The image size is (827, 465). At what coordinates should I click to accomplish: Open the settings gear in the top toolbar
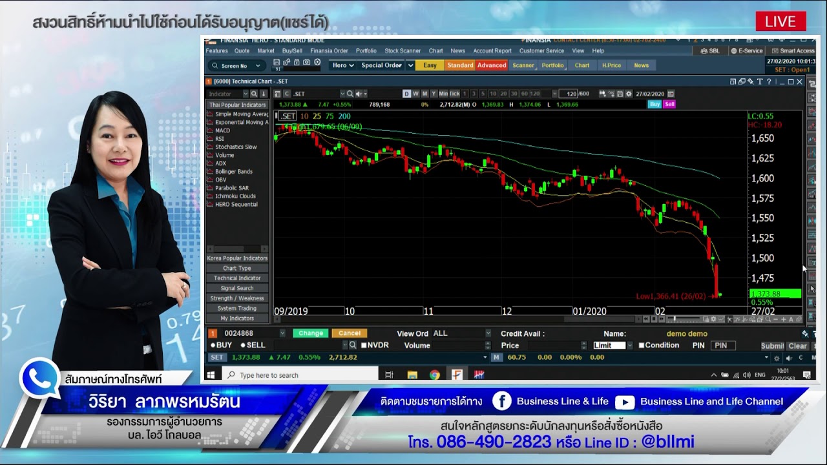[317, 62]
